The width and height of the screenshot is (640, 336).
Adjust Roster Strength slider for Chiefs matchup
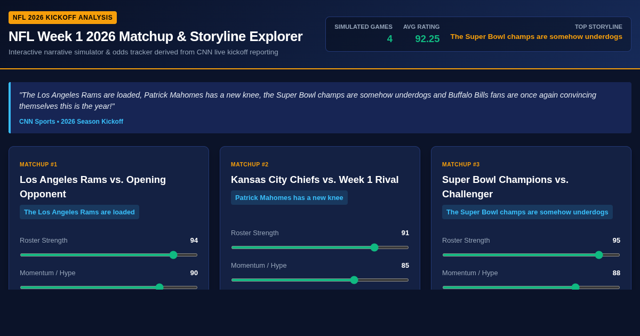coord(320,247)
